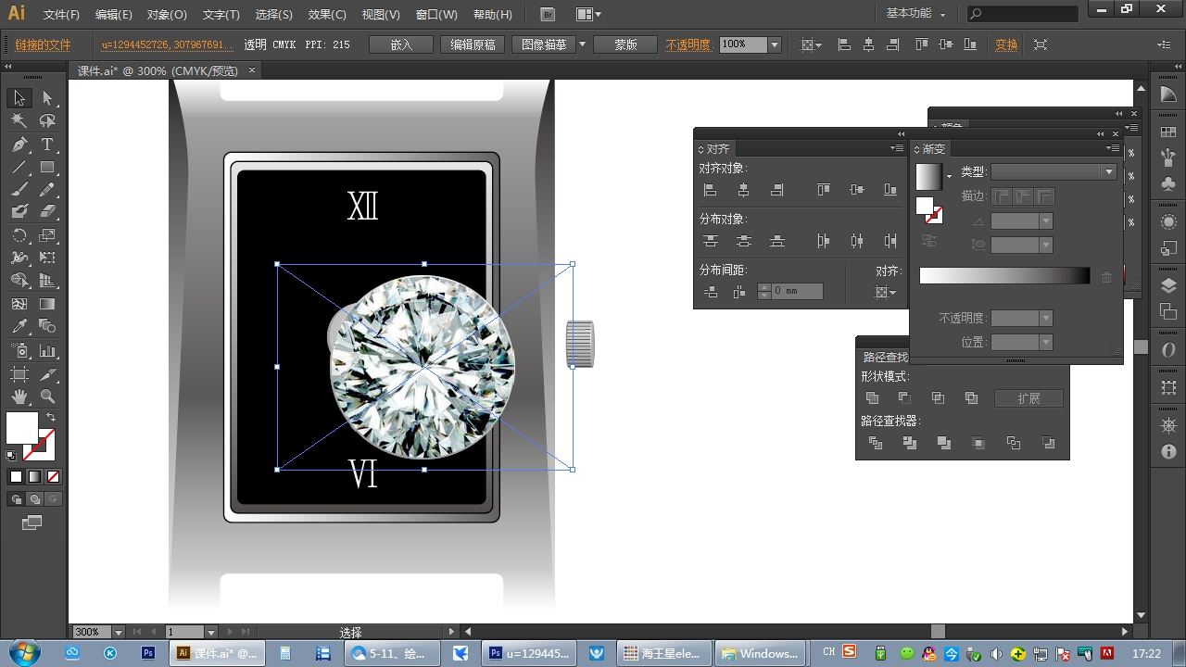Screen dimensions: 1186x667
Task: Open the 效果(C) menu
Action: (x=327, y=15)
